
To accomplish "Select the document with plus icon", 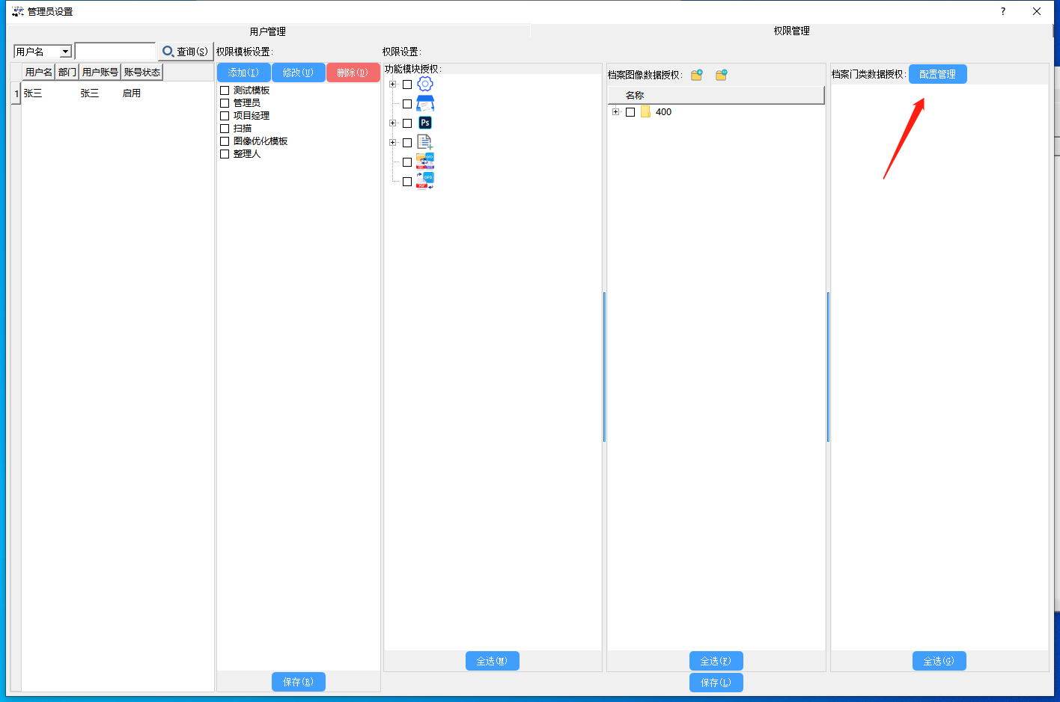I will click(x=424, y=142).
